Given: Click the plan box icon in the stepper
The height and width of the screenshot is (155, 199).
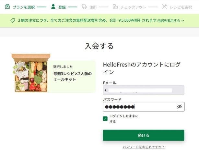Looking at the screenshot, I should 7,6.
